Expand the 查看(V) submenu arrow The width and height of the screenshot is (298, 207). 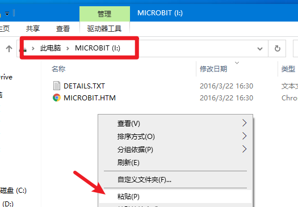pos(245,123)
